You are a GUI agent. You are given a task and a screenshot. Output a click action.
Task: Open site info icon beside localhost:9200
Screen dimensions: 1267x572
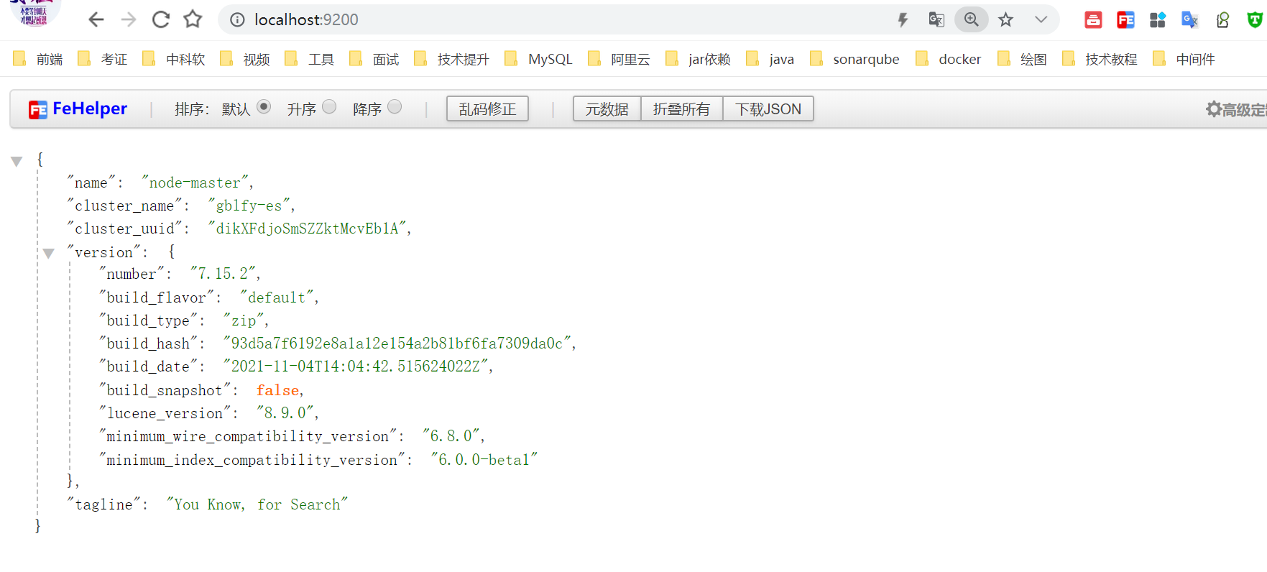tap(237, 20)
